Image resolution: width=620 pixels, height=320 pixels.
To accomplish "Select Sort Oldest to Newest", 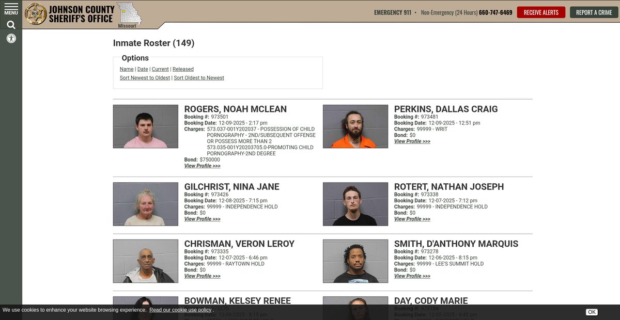I will (x=199, y=78).
